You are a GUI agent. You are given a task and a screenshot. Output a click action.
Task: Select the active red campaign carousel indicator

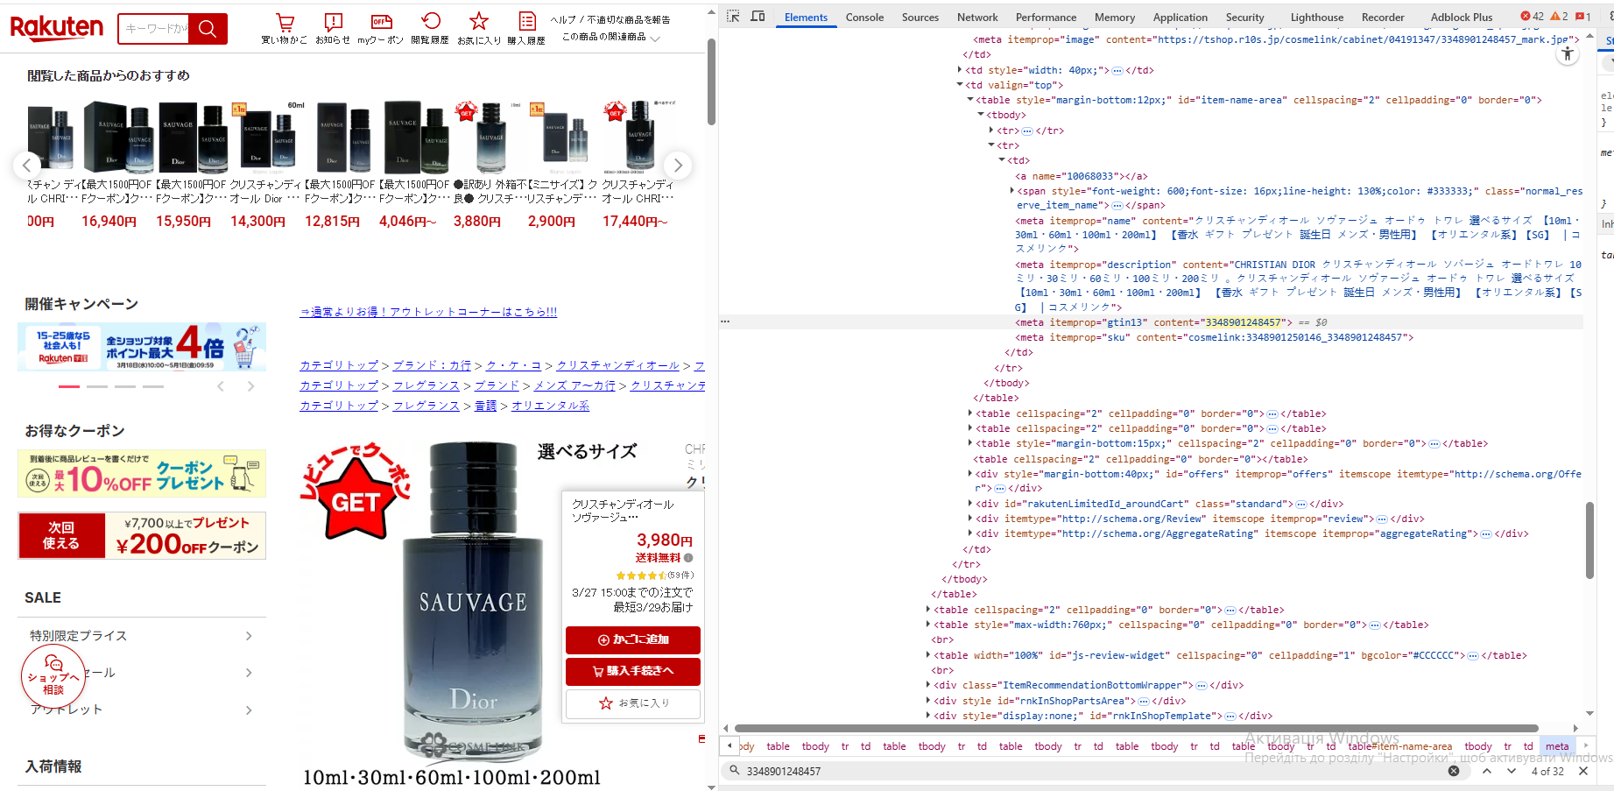[x=69, y=386]
